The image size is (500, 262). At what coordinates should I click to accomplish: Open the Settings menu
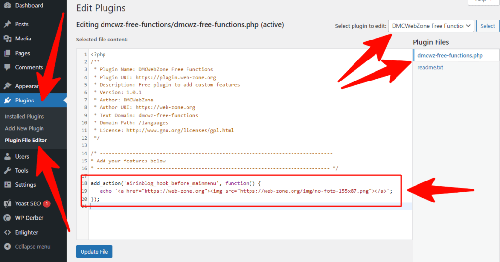pyautogui.click(x=25, y=185)
